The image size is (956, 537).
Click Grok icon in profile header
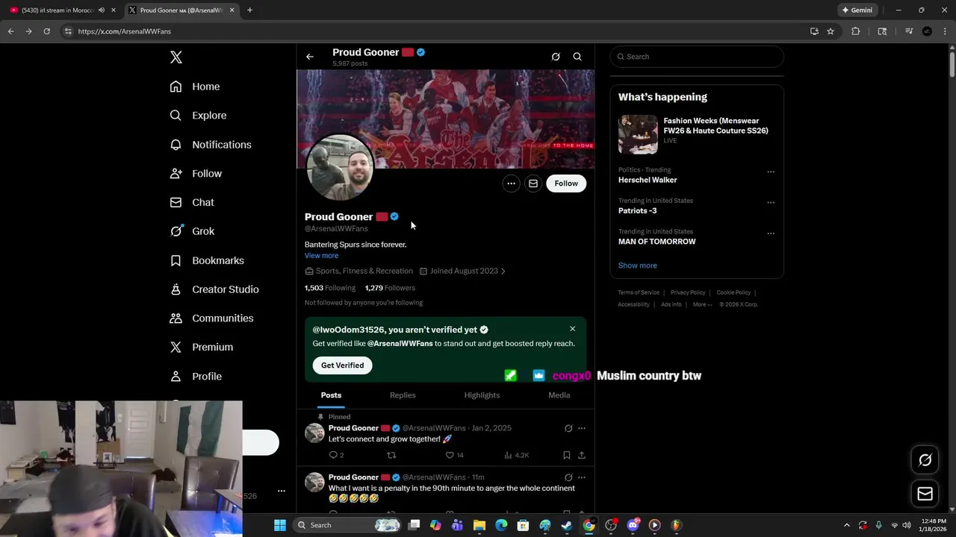pyautogui.click(x=556, y=57)
